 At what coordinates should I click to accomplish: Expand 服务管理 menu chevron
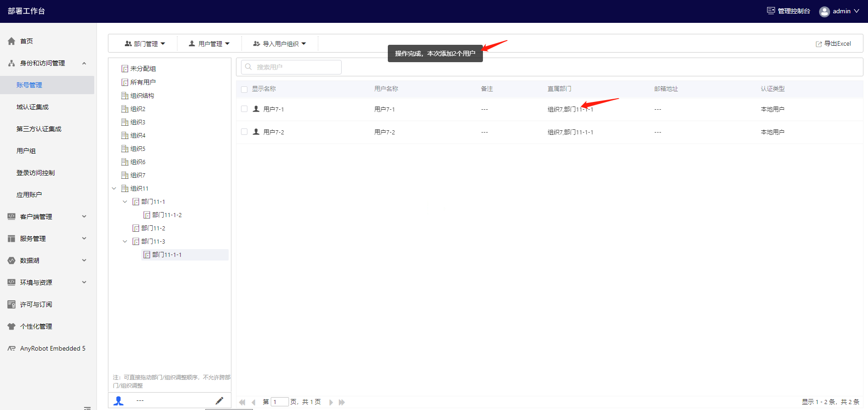coord(84,239)
